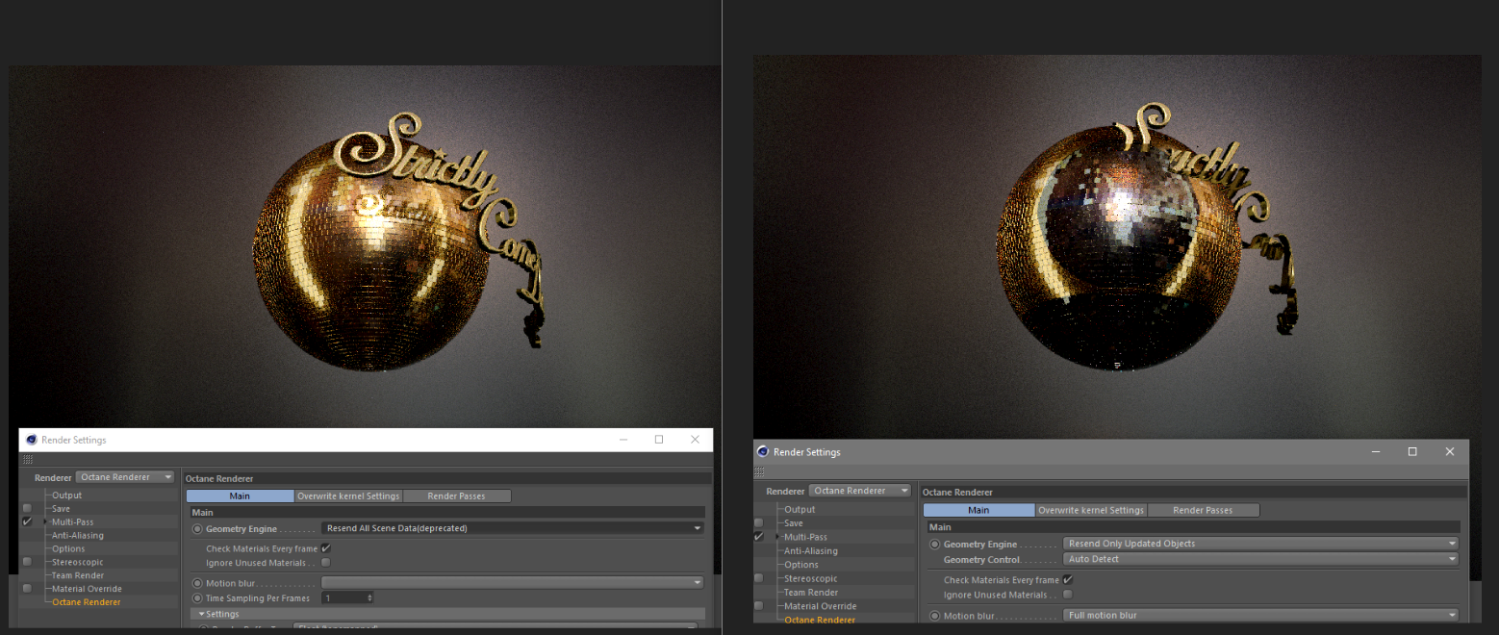Toggle Stereoscopic checkbox in left Render Settings window
The image size is (1499, 635).
pyautogui.click(x=27, y=562)
